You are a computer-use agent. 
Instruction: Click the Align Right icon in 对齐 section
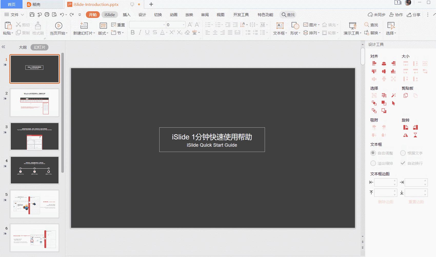(x=393, y=64)
